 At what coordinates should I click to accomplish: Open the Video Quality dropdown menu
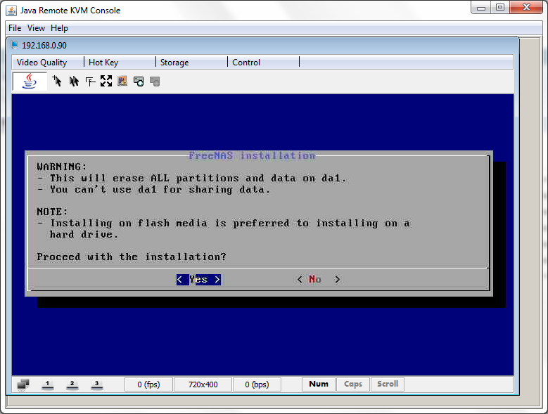(x=42, y=63)
